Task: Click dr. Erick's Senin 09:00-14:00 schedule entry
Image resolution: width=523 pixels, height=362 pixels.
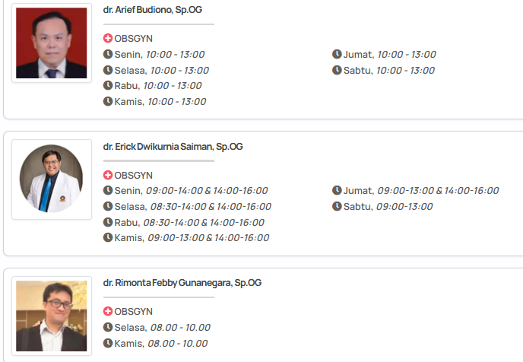Action: (191, 191)
